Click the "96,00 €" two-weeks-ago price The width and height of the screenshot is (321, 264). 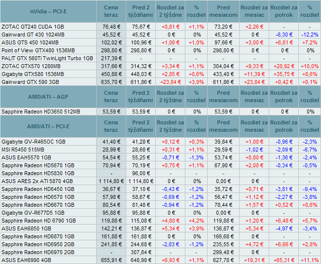(x=141, y=174)
